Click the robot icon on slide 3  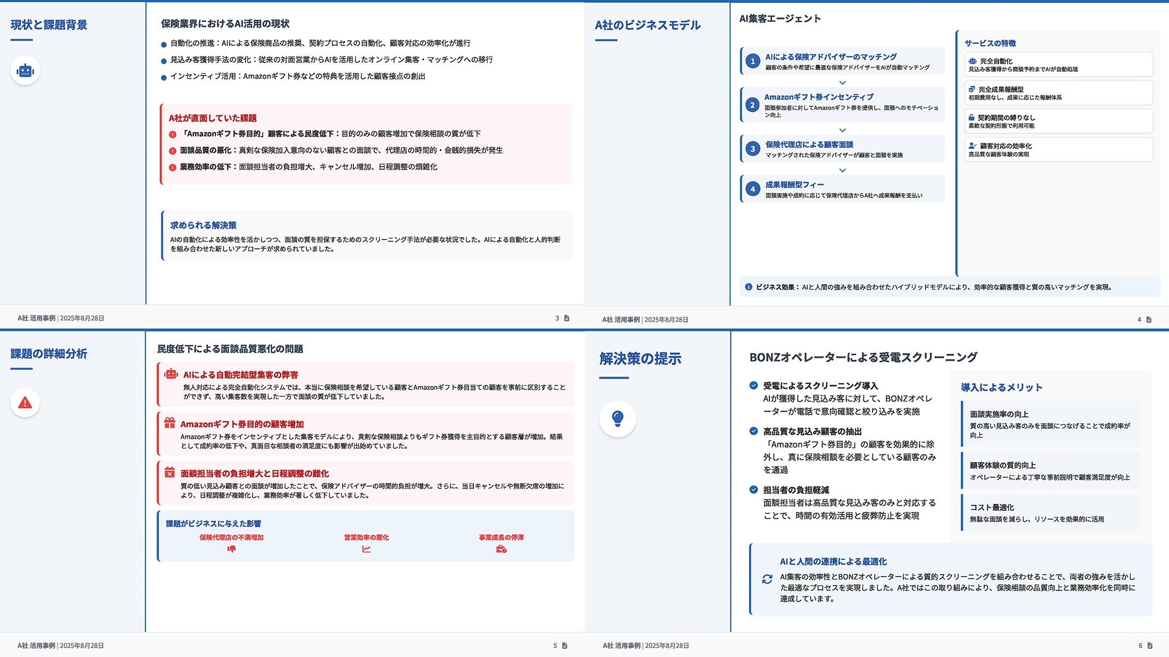pos(25,71)
